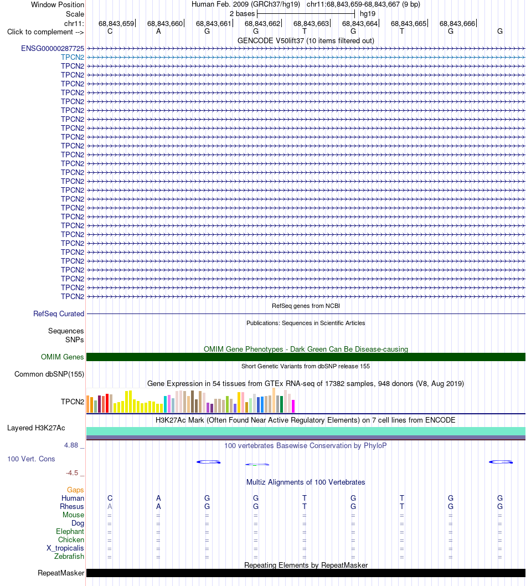
Task: Click the 68,843,664 ruler position
Action: coord(360,24)
